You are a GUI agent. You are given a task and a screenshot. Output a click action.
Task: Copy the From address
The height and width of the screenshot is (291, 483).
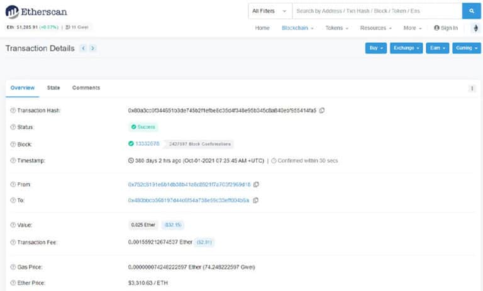(256, 184)
